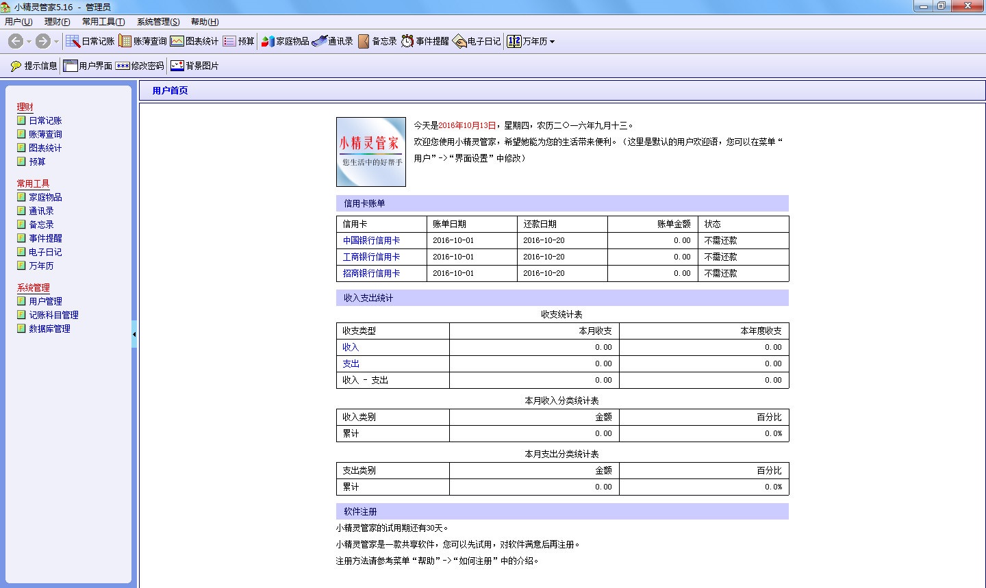Click the 常用工具 sidebar section heading
The image size is (986, 588).
33,183
